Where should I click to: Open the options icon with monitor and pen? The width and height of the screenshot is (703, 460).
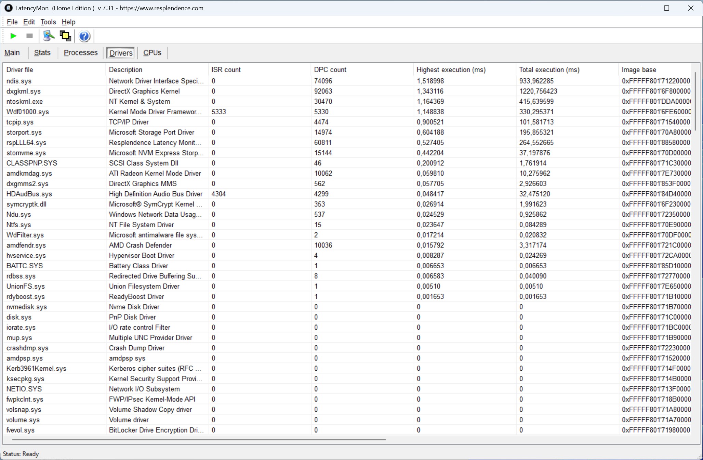49,36
